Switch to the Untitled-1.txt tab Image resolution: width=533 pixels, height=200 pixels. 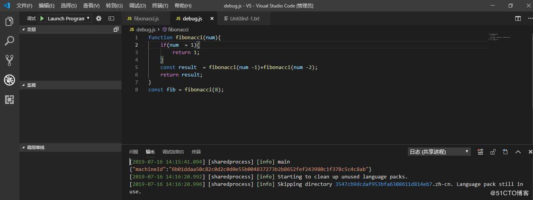point(244,18)
